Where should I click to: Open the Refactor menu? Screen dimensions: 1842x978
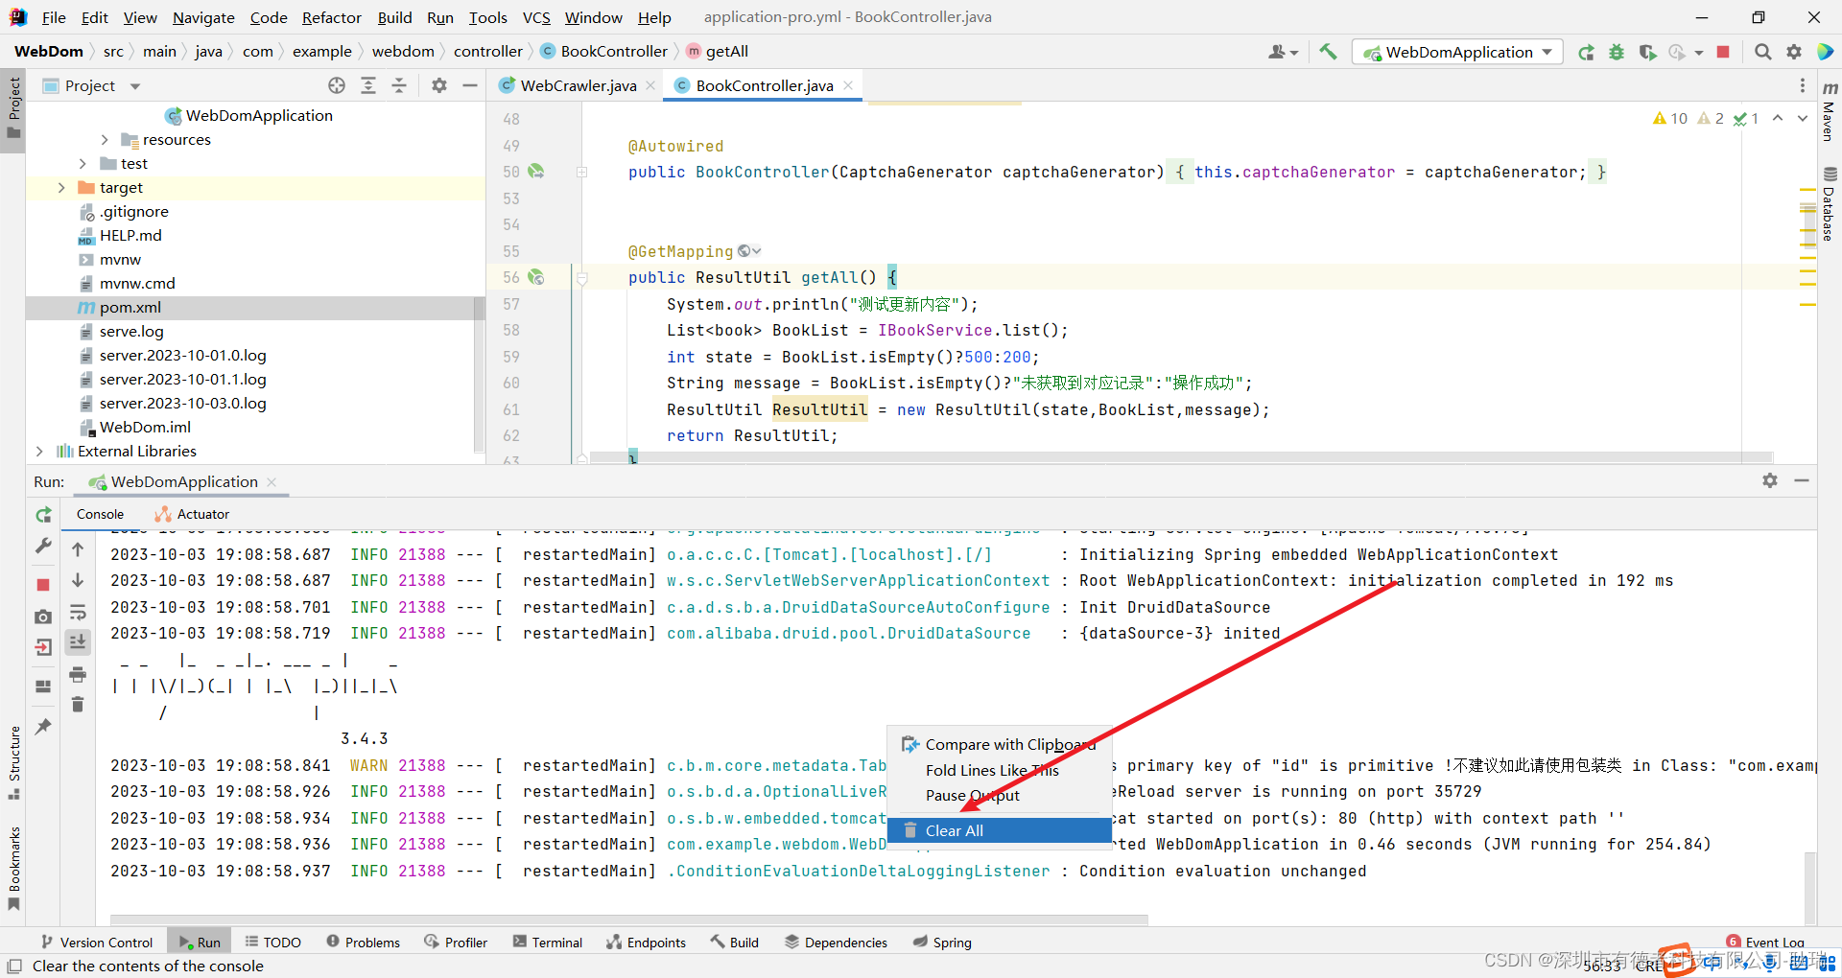tap(331, 17)
